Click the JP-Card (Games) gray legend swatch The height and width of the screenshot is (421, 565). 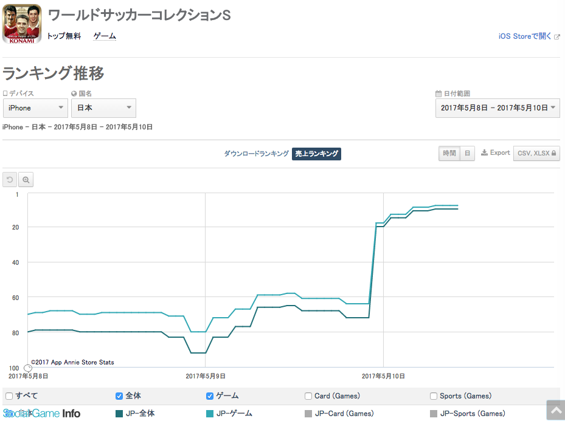click(x=308, y=414)
